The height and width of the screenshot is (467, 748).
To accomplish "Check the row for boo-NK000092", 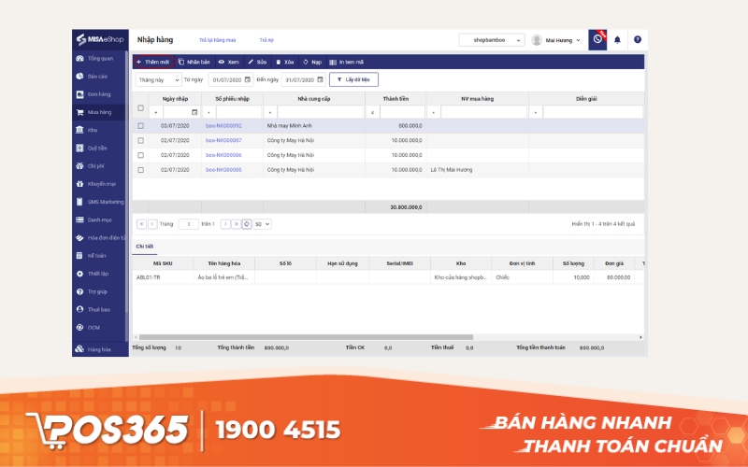I will 141,125.
